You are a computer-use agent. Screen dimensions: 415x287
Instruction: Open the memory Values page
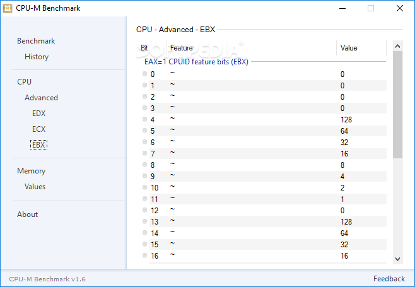pyautogui.click(x=35, y=187)
